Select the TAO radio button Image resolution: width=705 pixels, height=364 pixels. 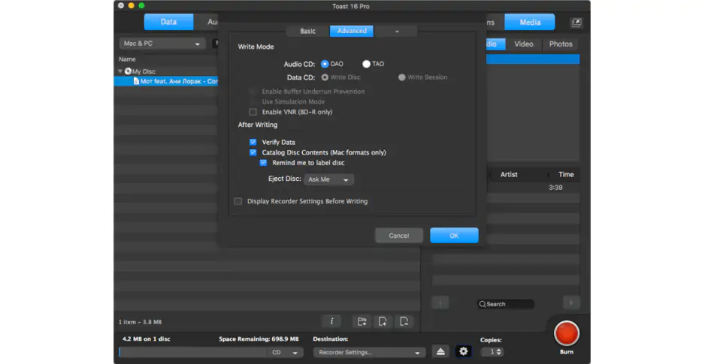[x=366, y=65]
